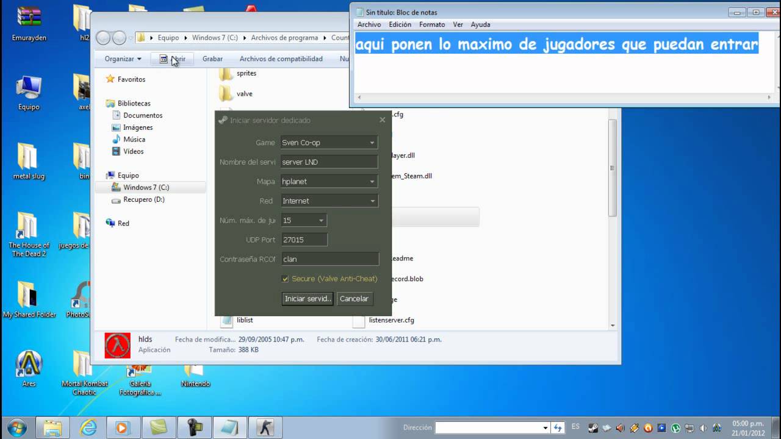Open the Edición menu in Notepad
The width and height of the screenshot is (781, 439).
[400, 24]
